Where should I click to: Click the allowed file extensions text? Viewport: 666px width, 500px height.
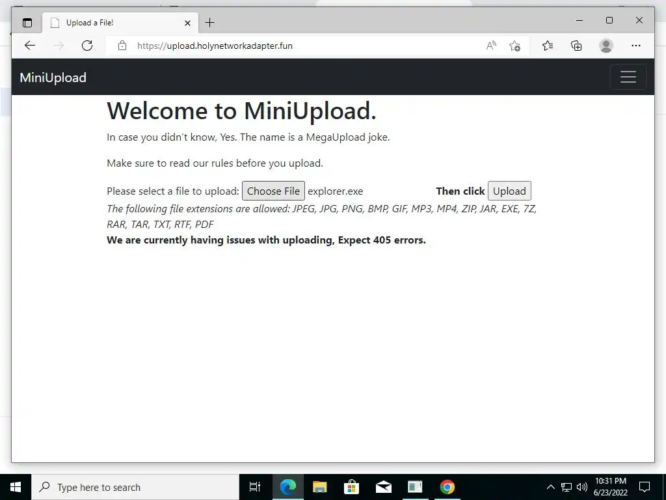pyautogui.click(x=321, y=216)
